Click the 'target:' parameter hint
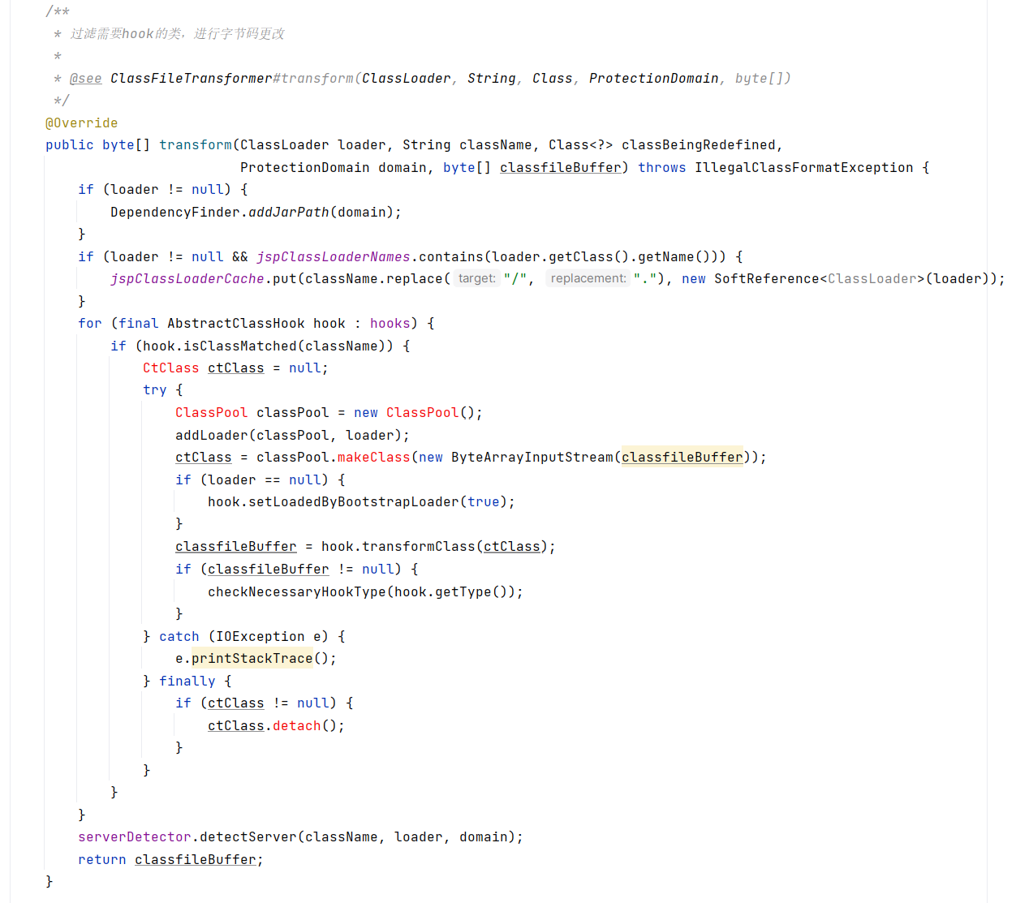 476,278
